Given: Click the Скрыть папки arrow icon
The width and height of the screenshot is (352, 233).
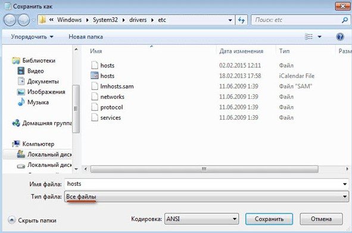Looking at the screenshot, I should coord(12,220).
